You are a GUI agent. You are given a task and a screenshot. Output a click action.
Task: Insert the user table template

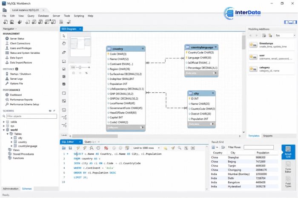(x=271, y=57)
